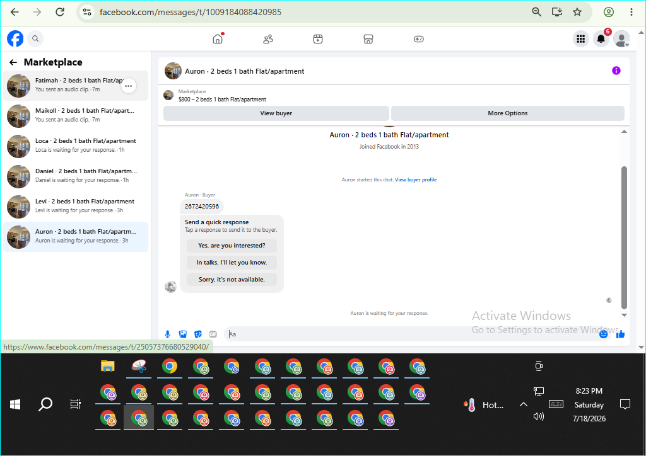Open Loca conversation
This screenshot has height=456, width=646.
click(x=76, y=146)
